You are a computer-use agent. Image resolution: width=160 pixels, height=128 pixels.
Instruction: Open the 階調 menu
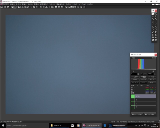click(36, 4)
